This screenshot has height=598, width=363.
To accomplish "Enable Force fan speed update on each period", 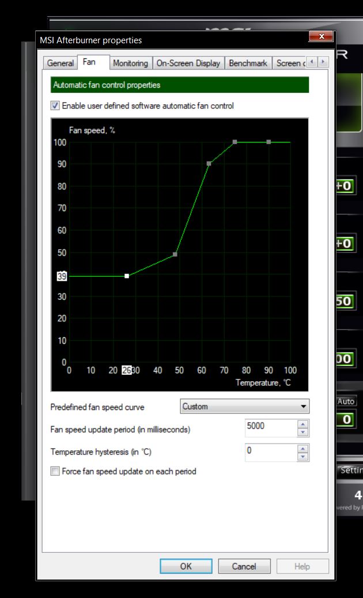I will (x=55, y=471).
